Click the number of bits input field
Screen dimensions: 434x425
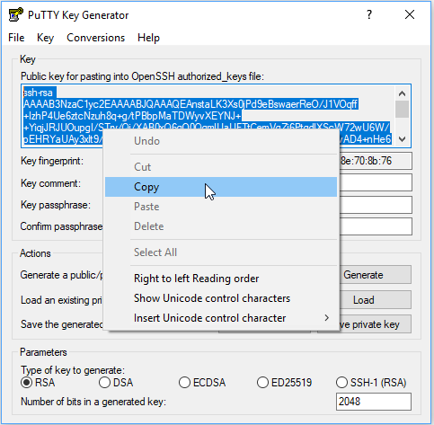point(374,402)
